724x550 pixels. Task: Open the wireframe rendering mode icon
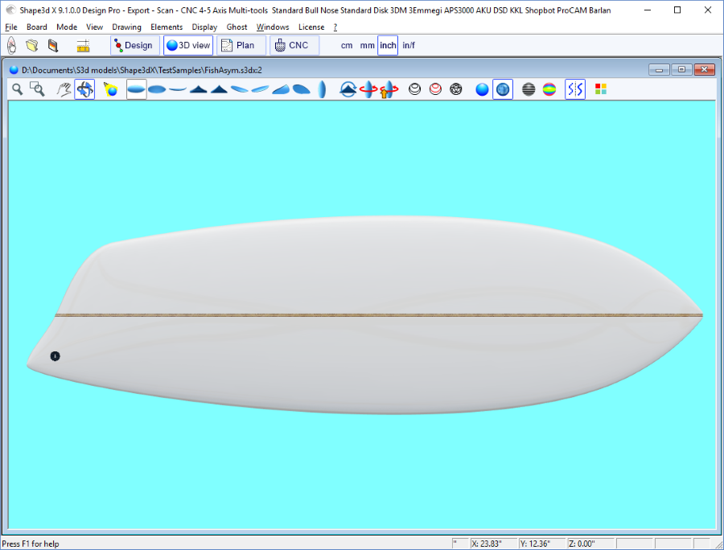point(455,89)
